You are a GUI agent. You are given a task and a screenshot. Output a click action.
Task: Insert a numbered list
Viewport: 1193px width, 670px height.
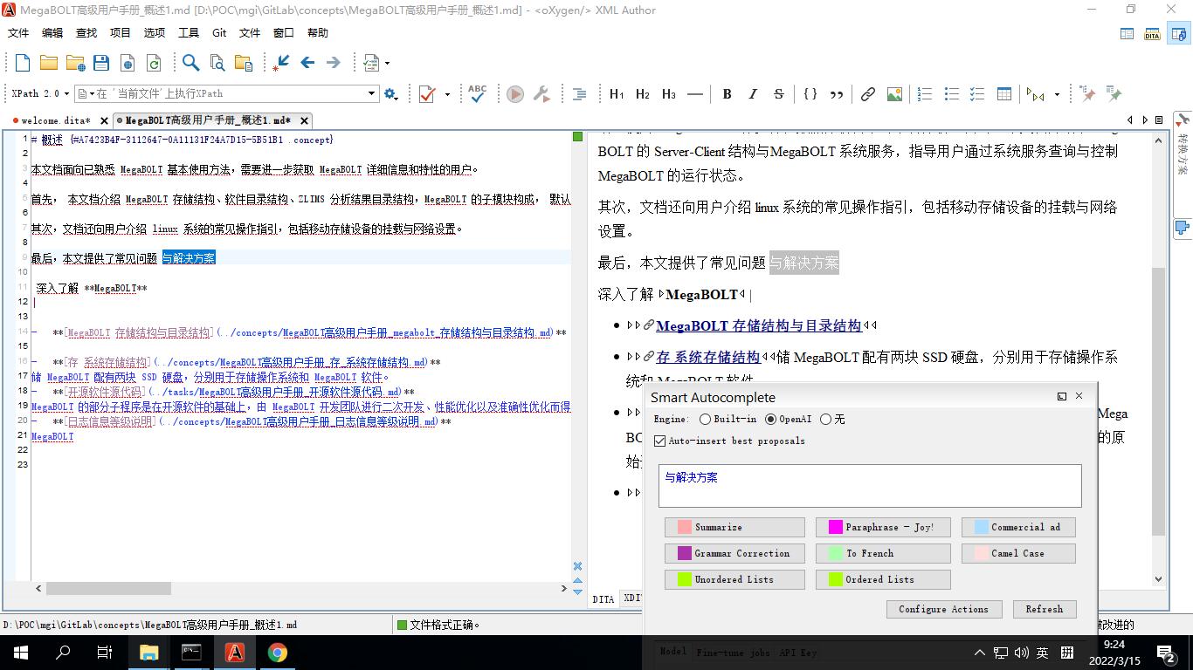tap(926, 94)
